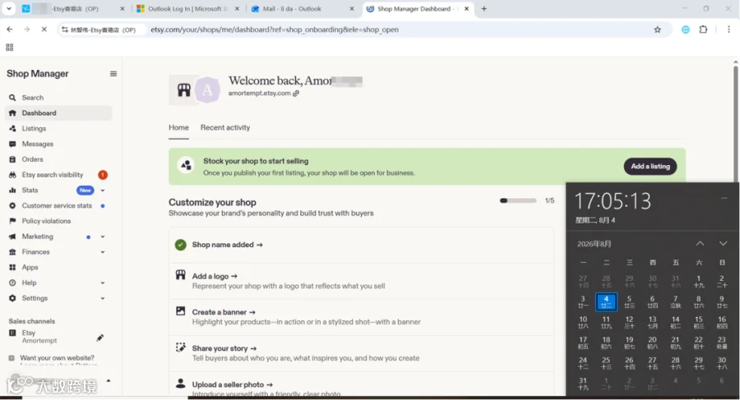The image size is (740, 400).
Task: Click the green Shop name added checkmark
Action: coord(180,245)
